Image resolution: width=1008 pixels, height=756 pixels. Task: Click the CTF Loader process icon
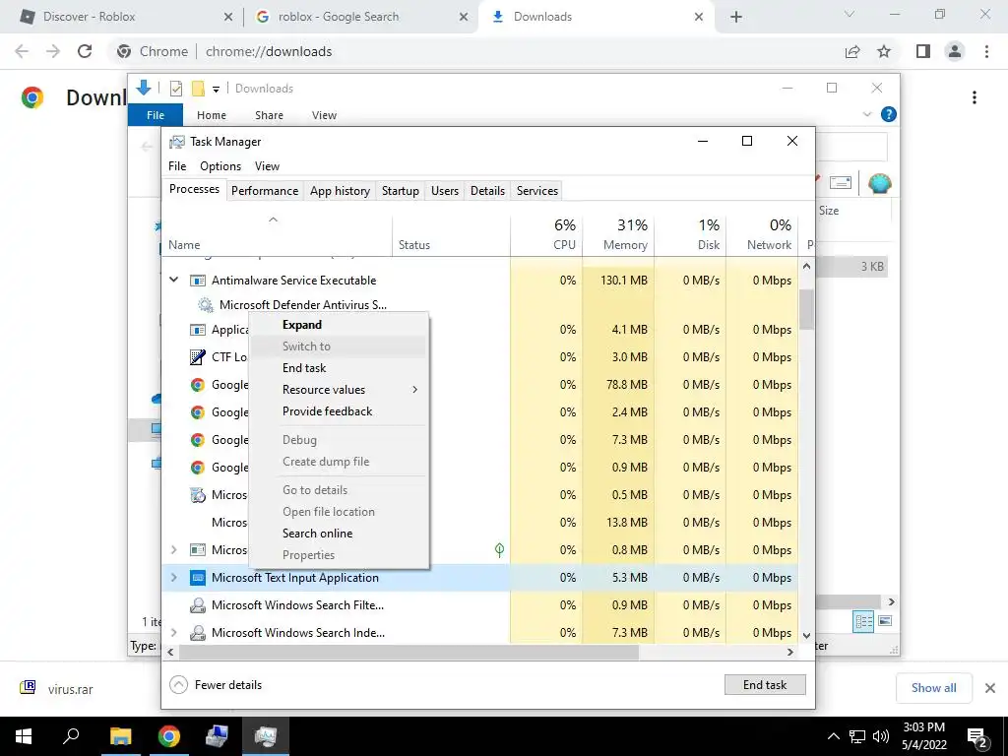click(198, 356)
